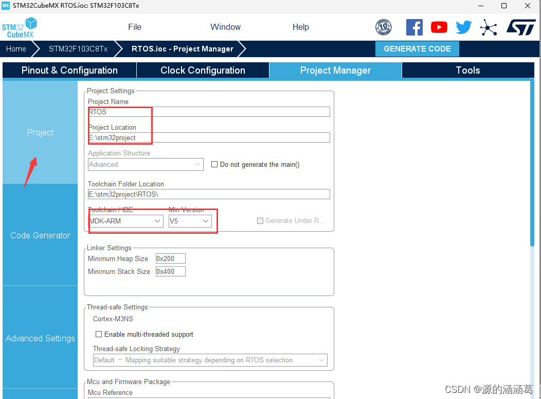Open the Help menu
Image resolution: width=541 pixels, height=399 pixels.
point(300,27)
